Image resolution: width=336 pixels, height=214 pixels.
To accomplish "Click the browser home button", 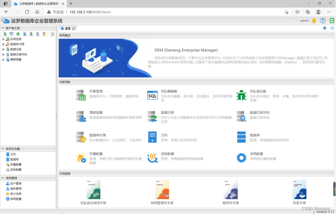I will pyautogui.click(x=37, y=12).
